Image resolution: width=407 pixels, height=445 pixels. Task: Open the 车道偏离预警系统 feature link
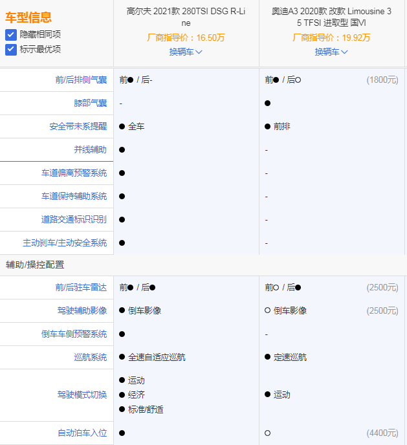(74, 173)
